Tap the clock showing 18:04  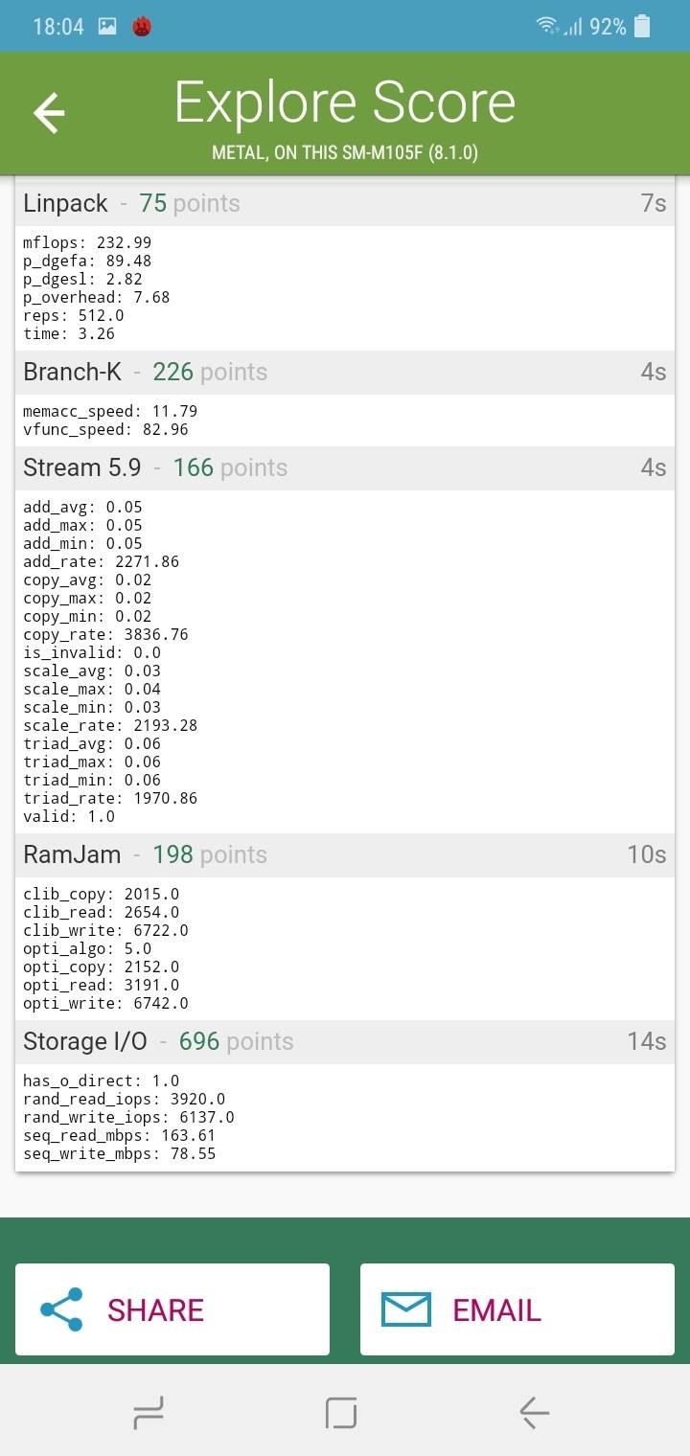tap(58, 27)
